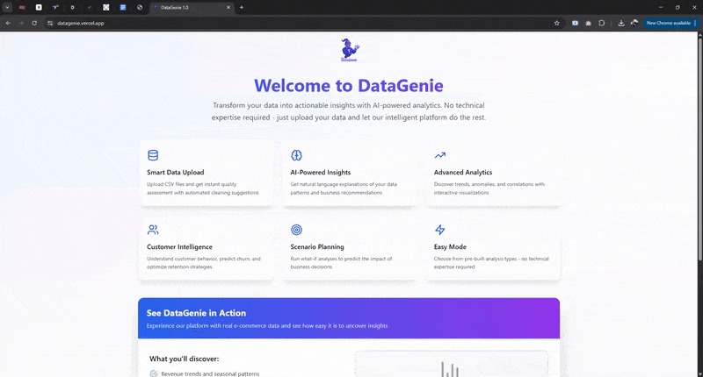Click the What you'll discover heading
The image size is (703, 377).
[x=185, y=359]
